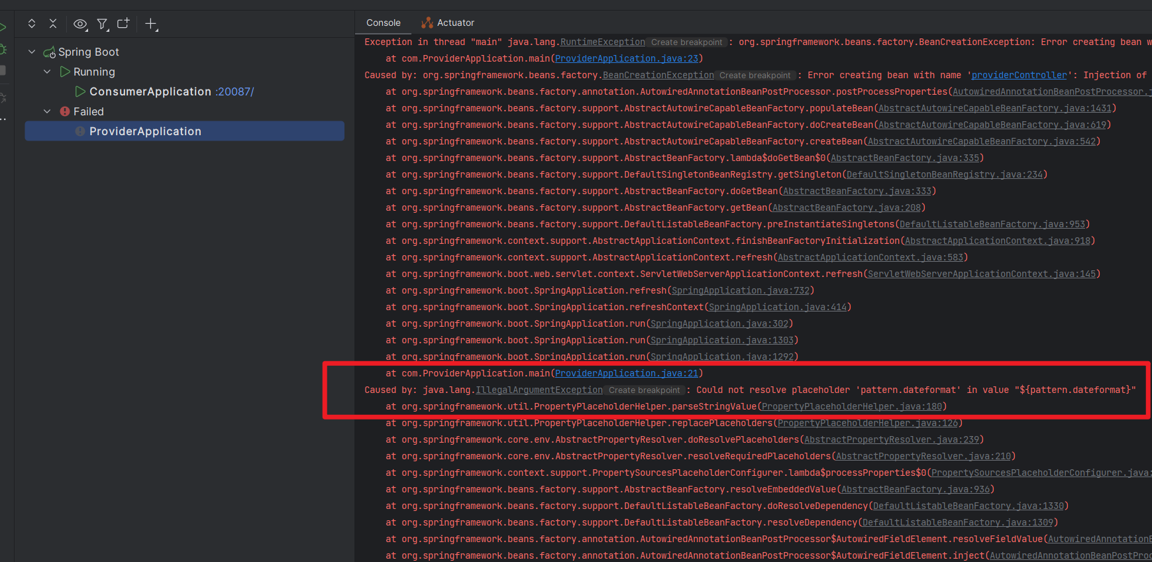Open AbstractBeanFactory.java:333 link
Image resolution: width=1152 pixels, height=562 pixels.
[x=857, y=191]
